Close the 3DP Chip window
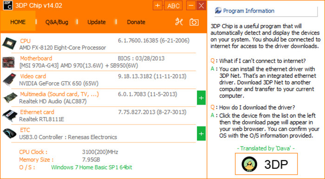Screen dimensions: 325x179 point(201,6)
